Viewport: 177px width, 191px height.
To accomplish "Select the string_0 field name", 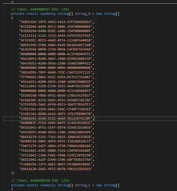I will 83,14.
